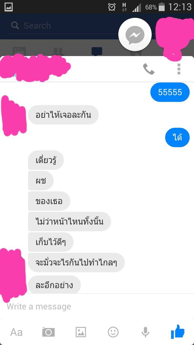This screenshot has height=345, width=194.
Task: Start a voice call with phone icon
Action: point(148,69)
